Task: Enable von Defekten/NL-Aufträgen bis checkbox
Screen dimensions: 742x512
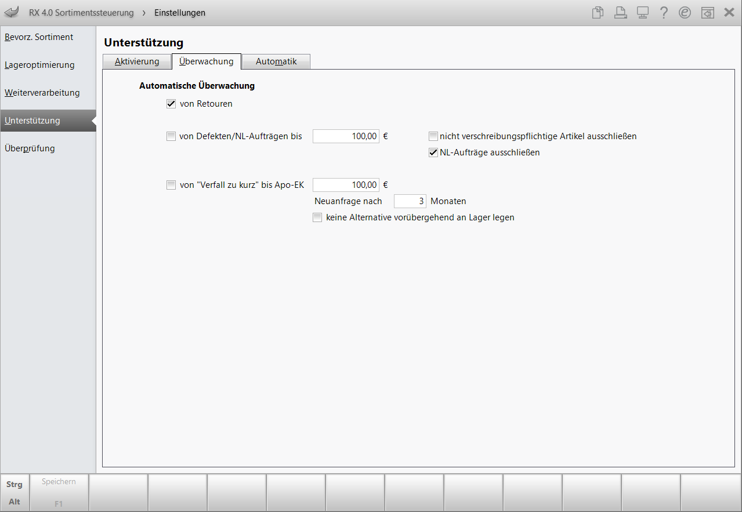Action: pyautogui.click(x=171, y=137)
